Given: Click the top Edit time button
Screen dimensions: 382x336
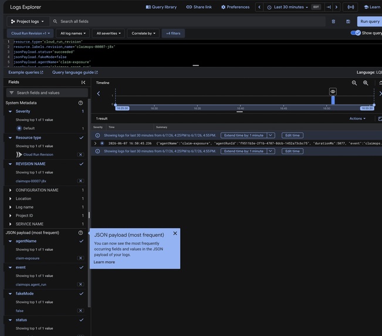Looking at the screenshot, I should (292, 135).
